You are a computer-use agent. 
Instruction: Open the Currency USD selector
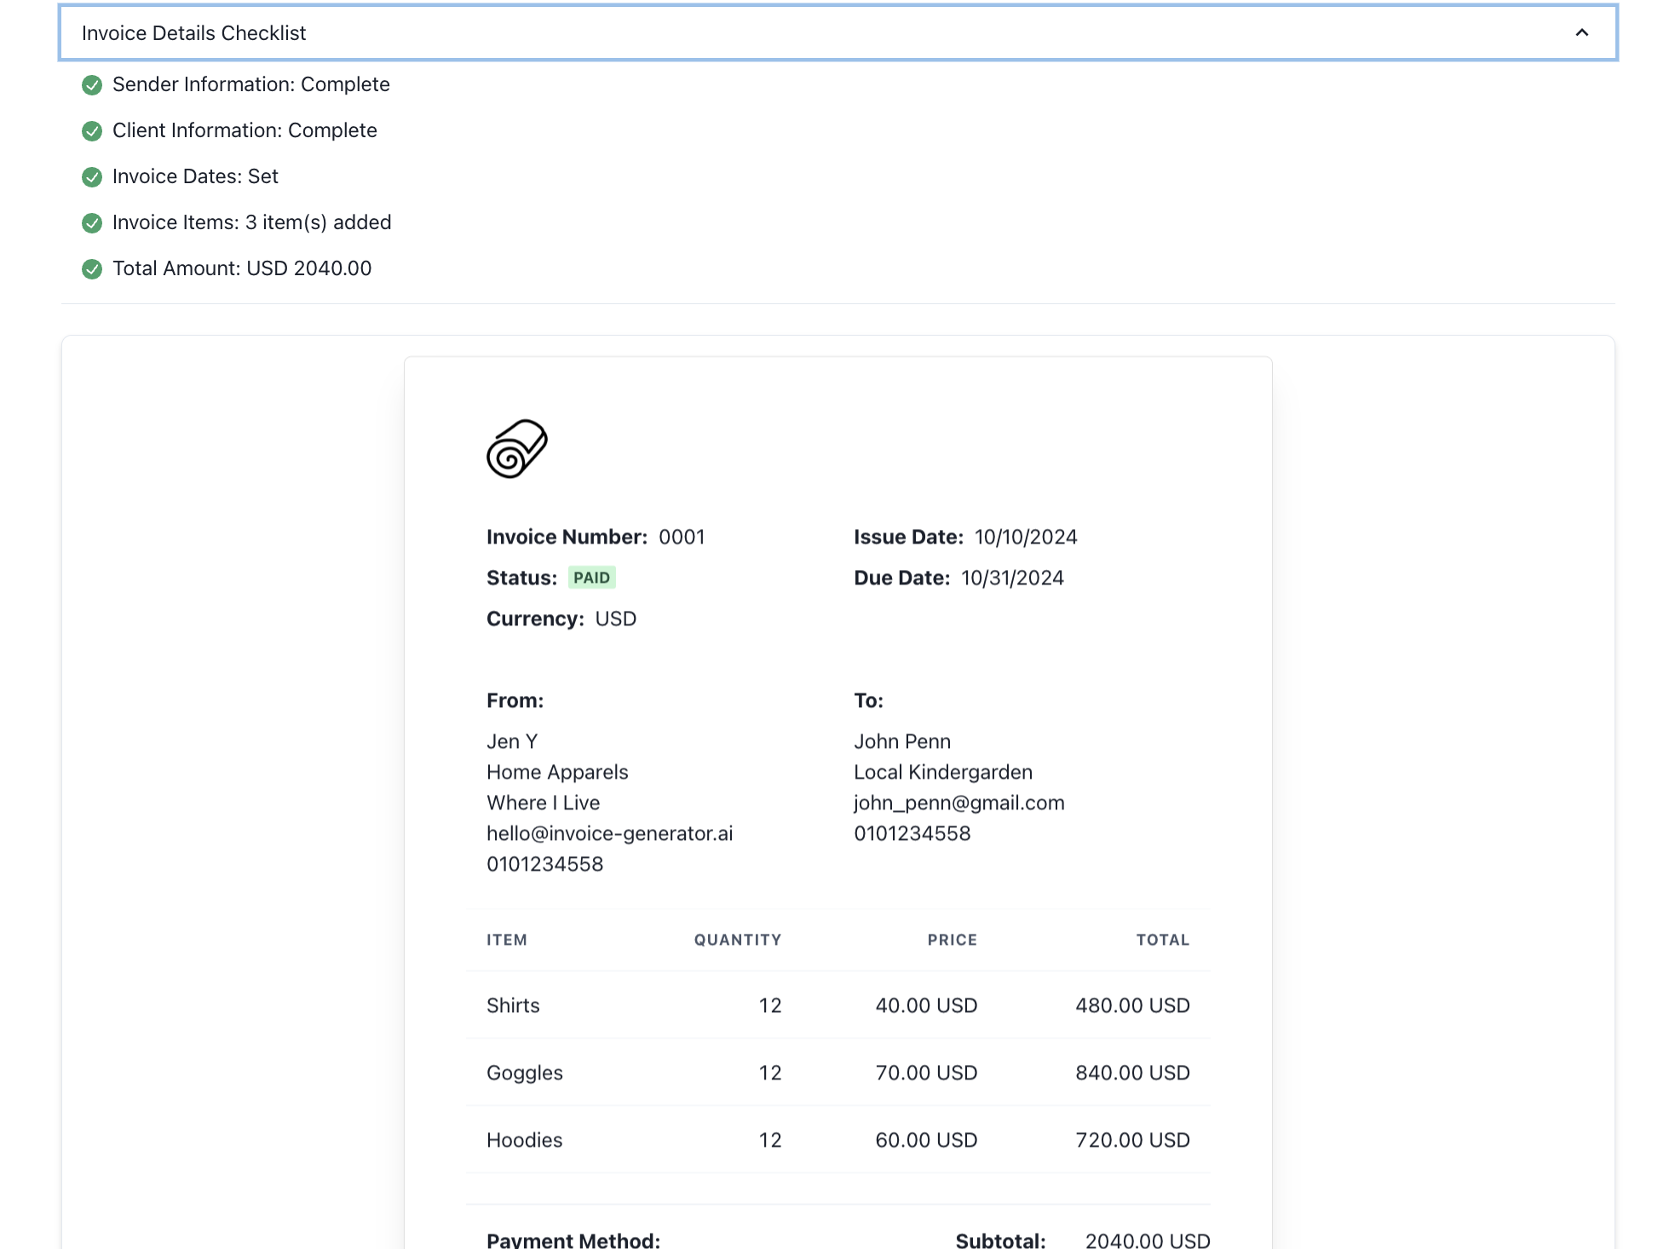point(615,619)
